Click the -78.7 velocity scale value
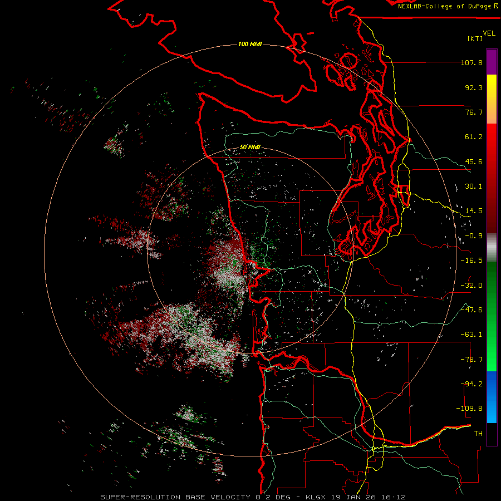The height and width of the screenshot is (501, 501). 471,360
